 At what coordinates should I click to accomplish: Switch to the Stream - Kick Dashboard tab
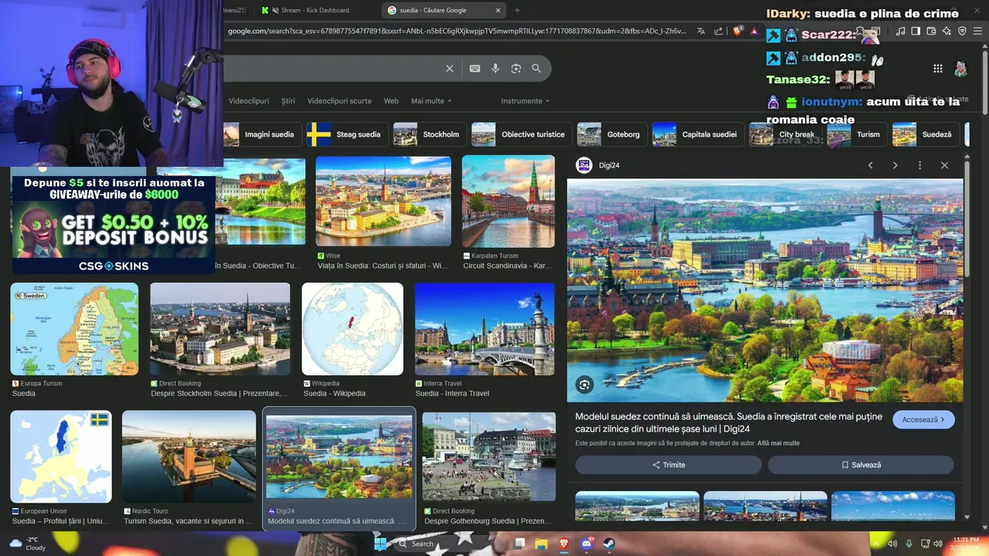click(x=313, y=10)
